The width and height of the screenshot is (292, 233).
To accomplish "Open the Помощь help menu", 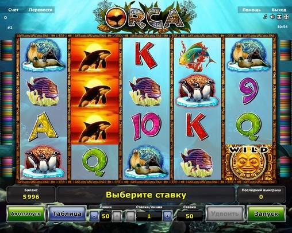I will point(251,10).
